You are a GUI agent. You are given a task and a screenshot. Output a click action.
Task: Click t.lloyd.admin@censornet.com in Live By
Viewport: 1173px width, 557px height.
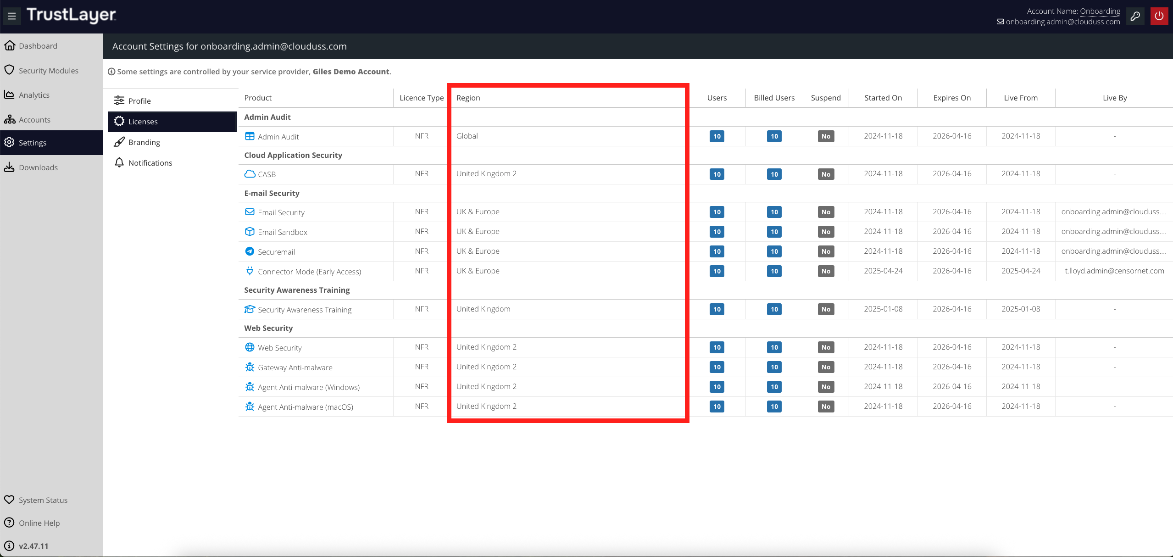point(1114,271)
